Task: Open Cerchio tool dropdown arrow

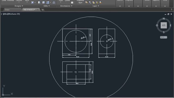Action: tap(19, 2)
